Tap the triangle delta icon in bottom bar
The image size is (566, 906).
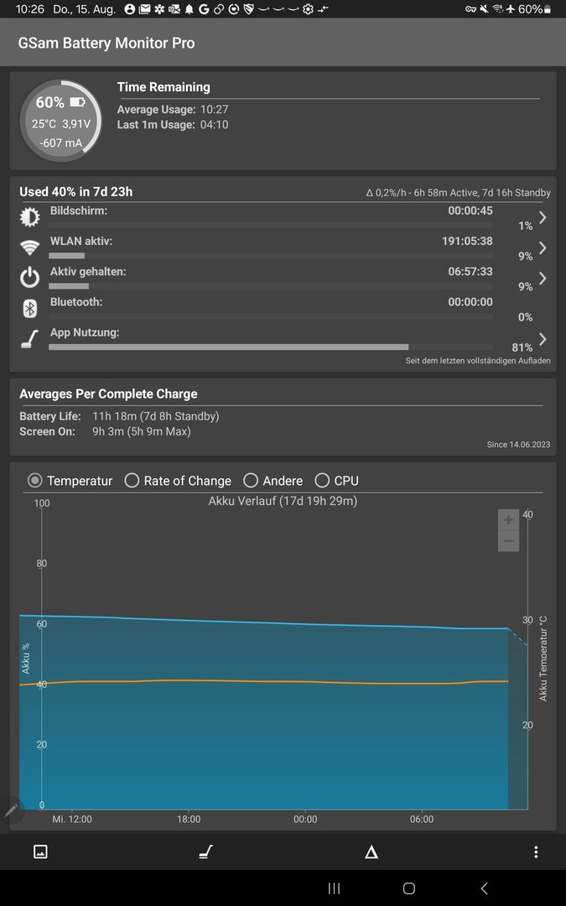[371, 851]
